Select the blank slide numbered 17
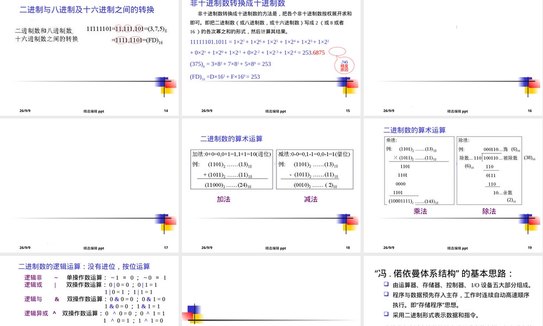543x326 pixels. click(x=90, y=185)
